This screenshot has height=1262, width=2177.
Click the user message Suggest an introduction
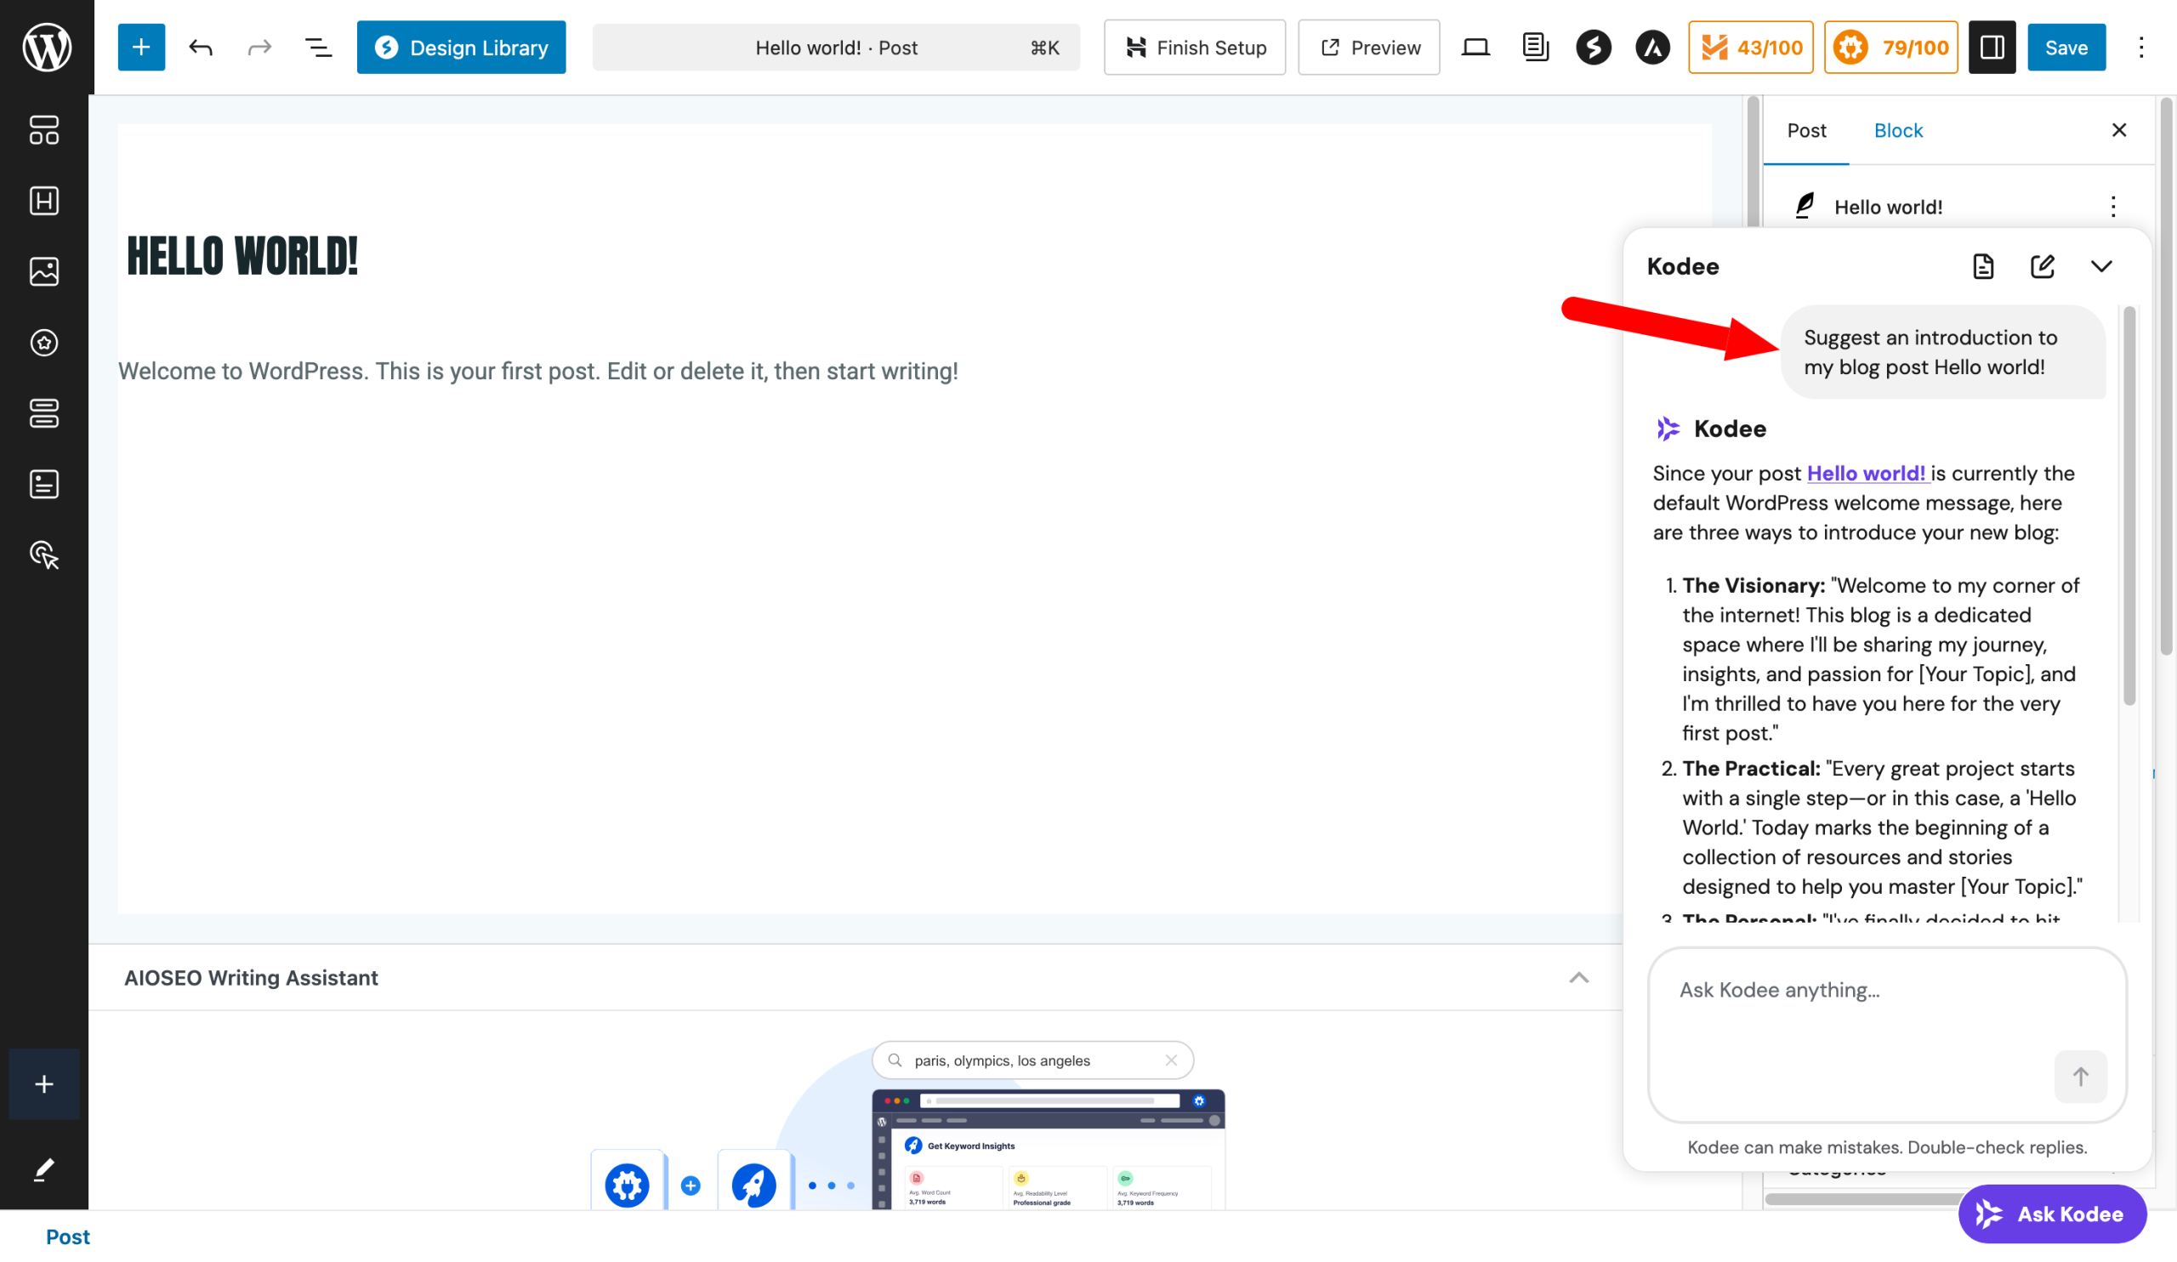click(1944, 351)
